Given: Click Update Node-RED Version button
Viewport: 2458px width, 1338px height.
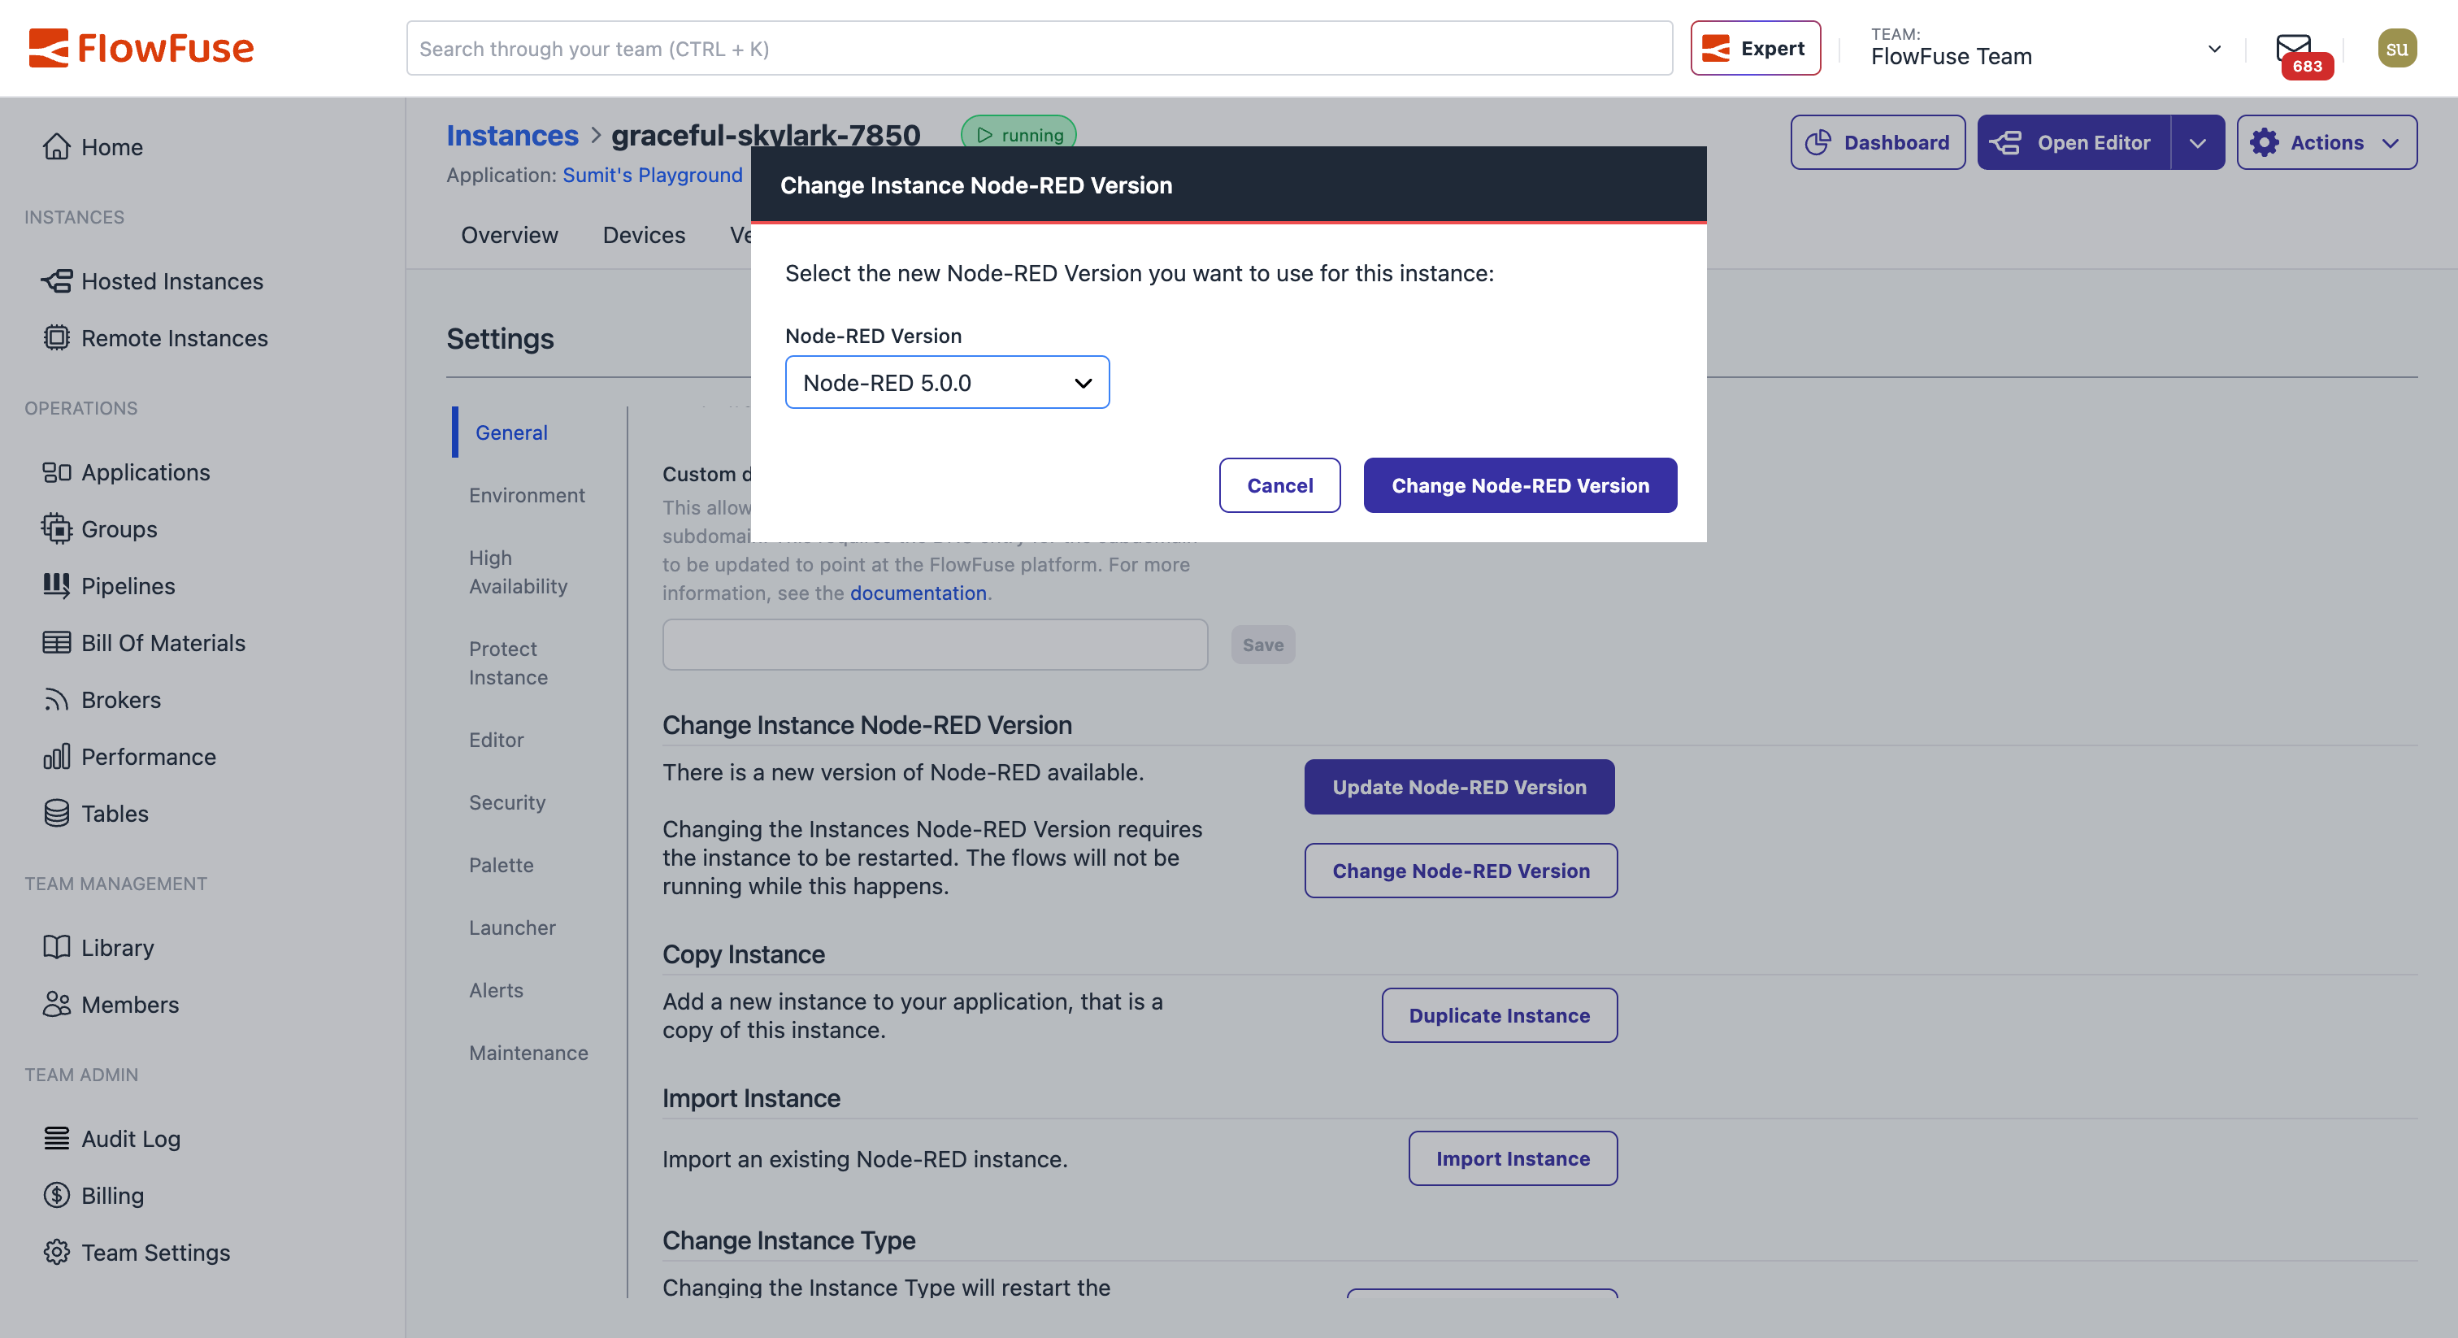Looking at the screenshot, I should (1459, 786).
